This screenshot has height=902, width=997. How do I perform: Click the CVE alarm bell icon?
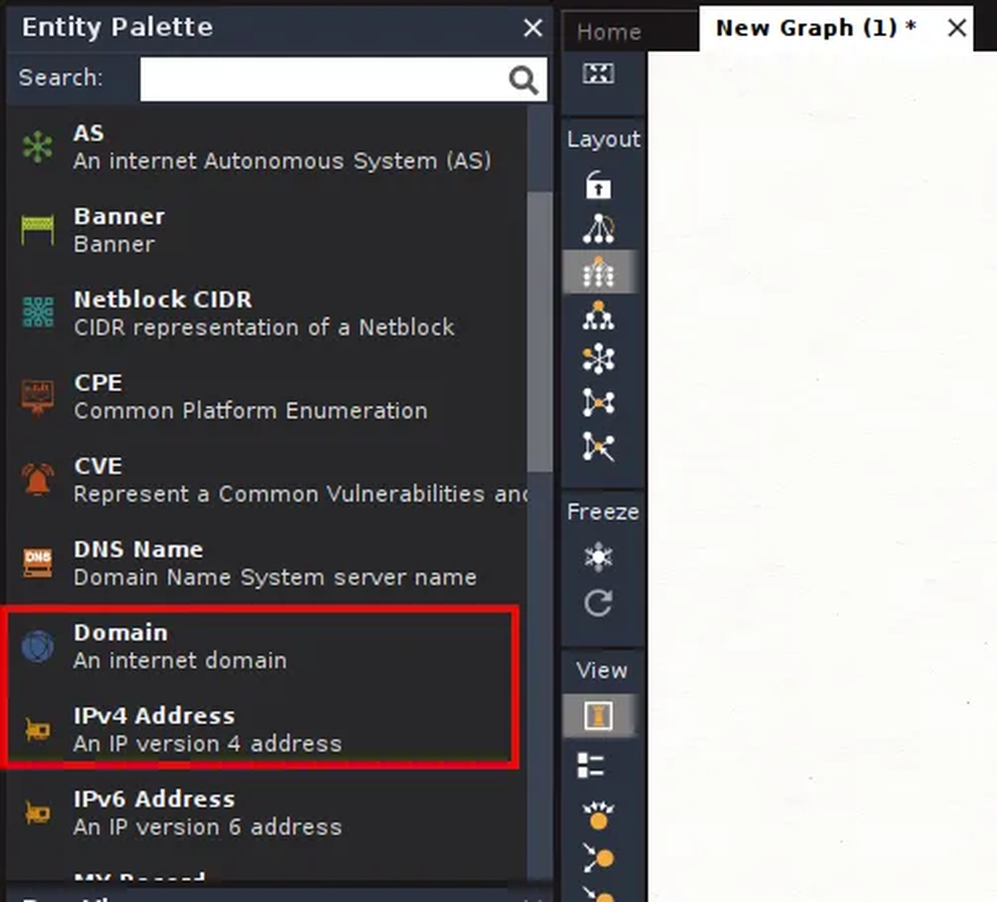37,478
